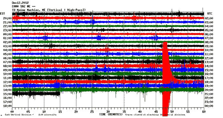Click minute label "25" on the time axis
The image size is (223, 118).
pyautogui.click(x=92, y=112)
